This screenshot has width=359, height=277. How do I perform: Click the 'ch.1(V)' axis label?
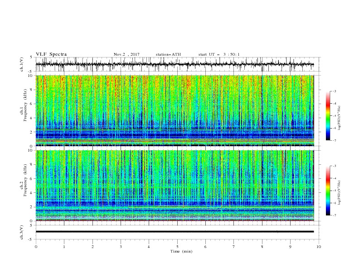21,64
